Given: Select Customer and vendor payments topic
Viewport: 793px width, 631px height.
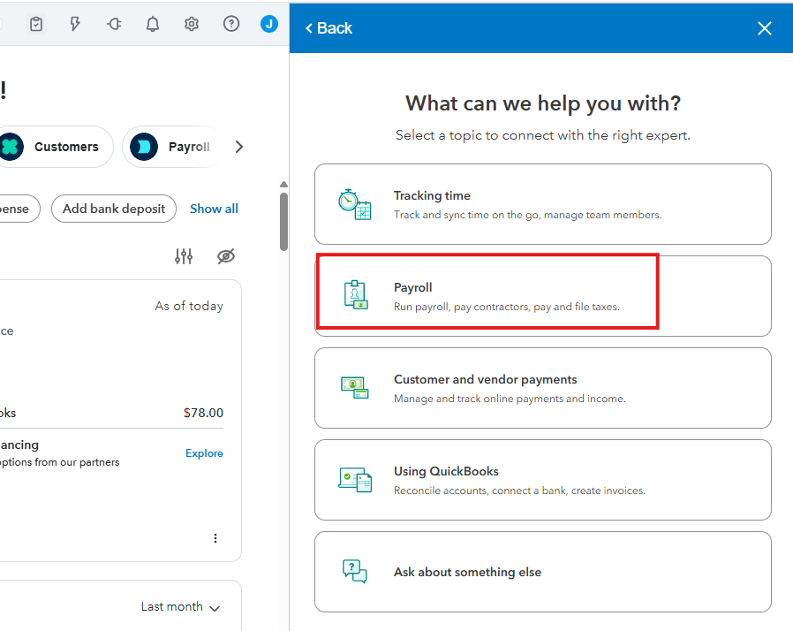Looking at the screenshot, I should coord(543,388).
